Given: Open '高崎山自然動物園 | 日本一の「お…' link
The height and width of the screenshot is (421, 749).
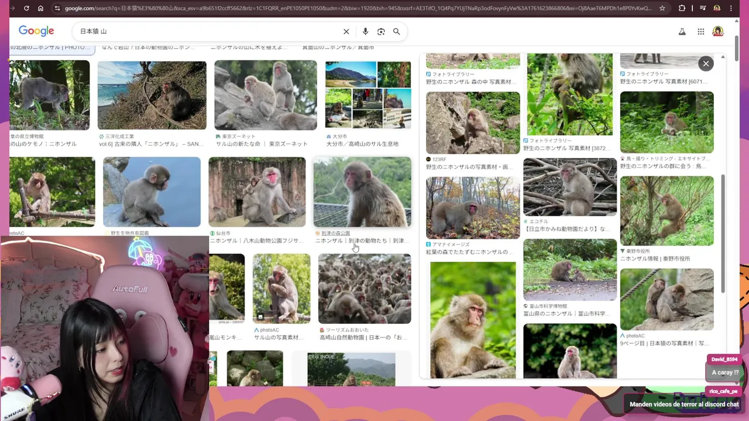Looking at the screenshot, I should 363,337.
